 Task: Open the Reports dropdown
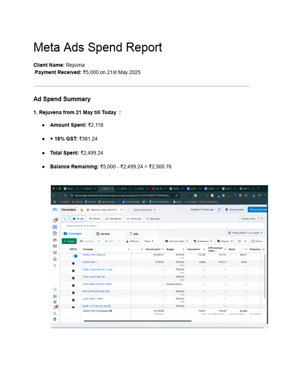225,241
